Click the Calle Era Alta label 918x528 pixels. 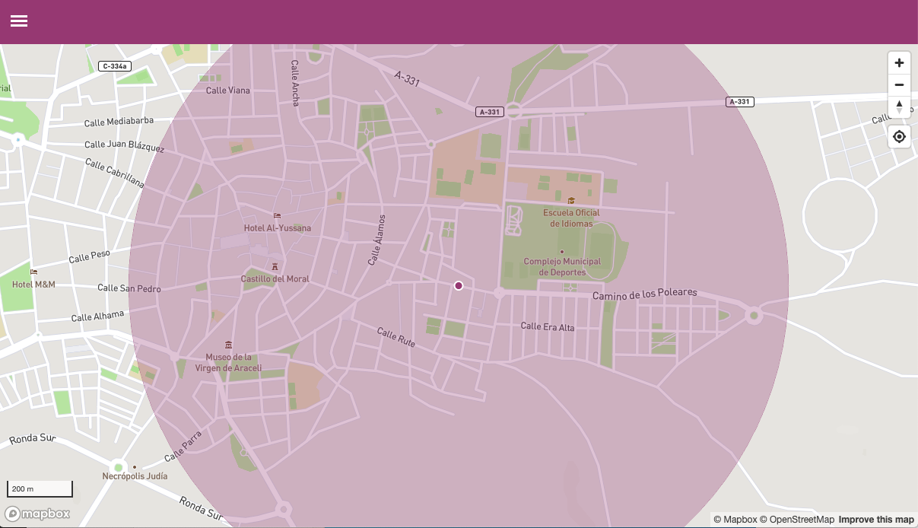click(x=548, y=327)
